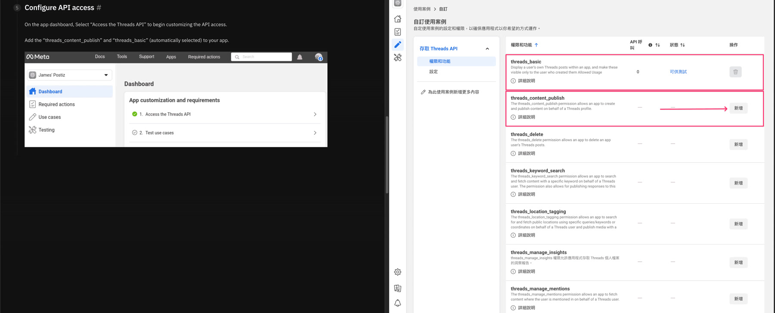Screen dimensions: 775x313
Task: Click the threads_delete permission name
Action: [x=527, y=134]
